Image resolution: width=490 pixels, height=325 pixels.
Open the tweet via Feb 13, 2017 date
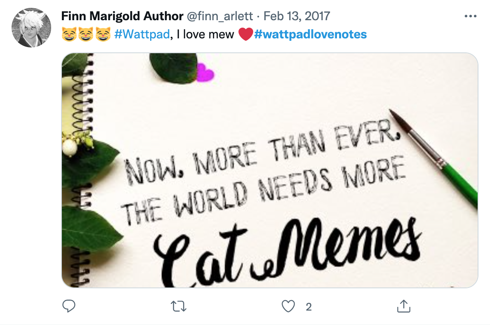point(297,16)
